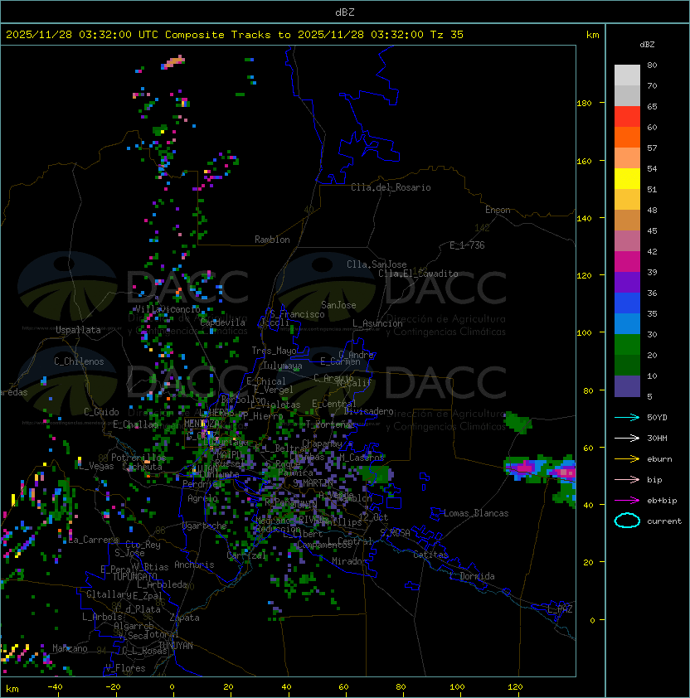Click the Carrizal place label
Viewport: 690px width, 698px height.
[246, 555]
